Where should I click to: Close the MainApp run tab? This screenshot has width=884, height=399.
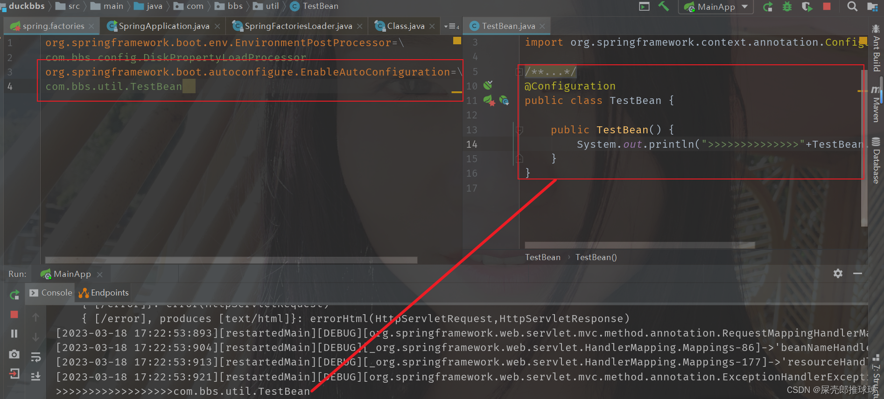coord(99,275)
